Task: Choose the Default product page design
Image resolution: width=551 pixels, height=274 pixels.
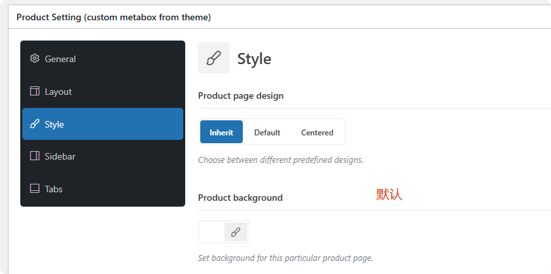Action: 267,132
